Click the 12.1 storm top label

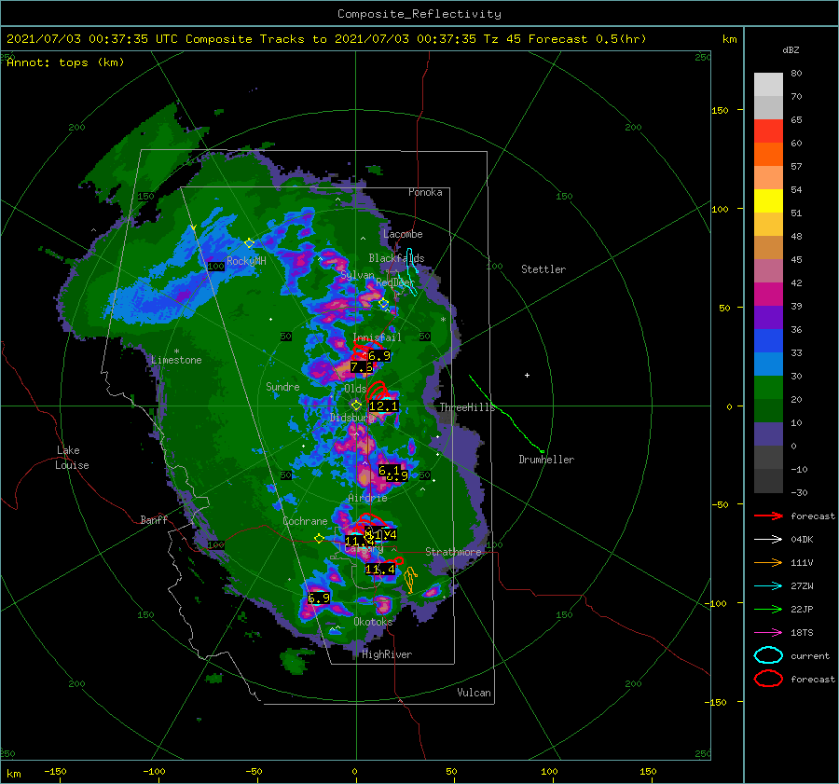pyautogui.click(x=384, y=406)
